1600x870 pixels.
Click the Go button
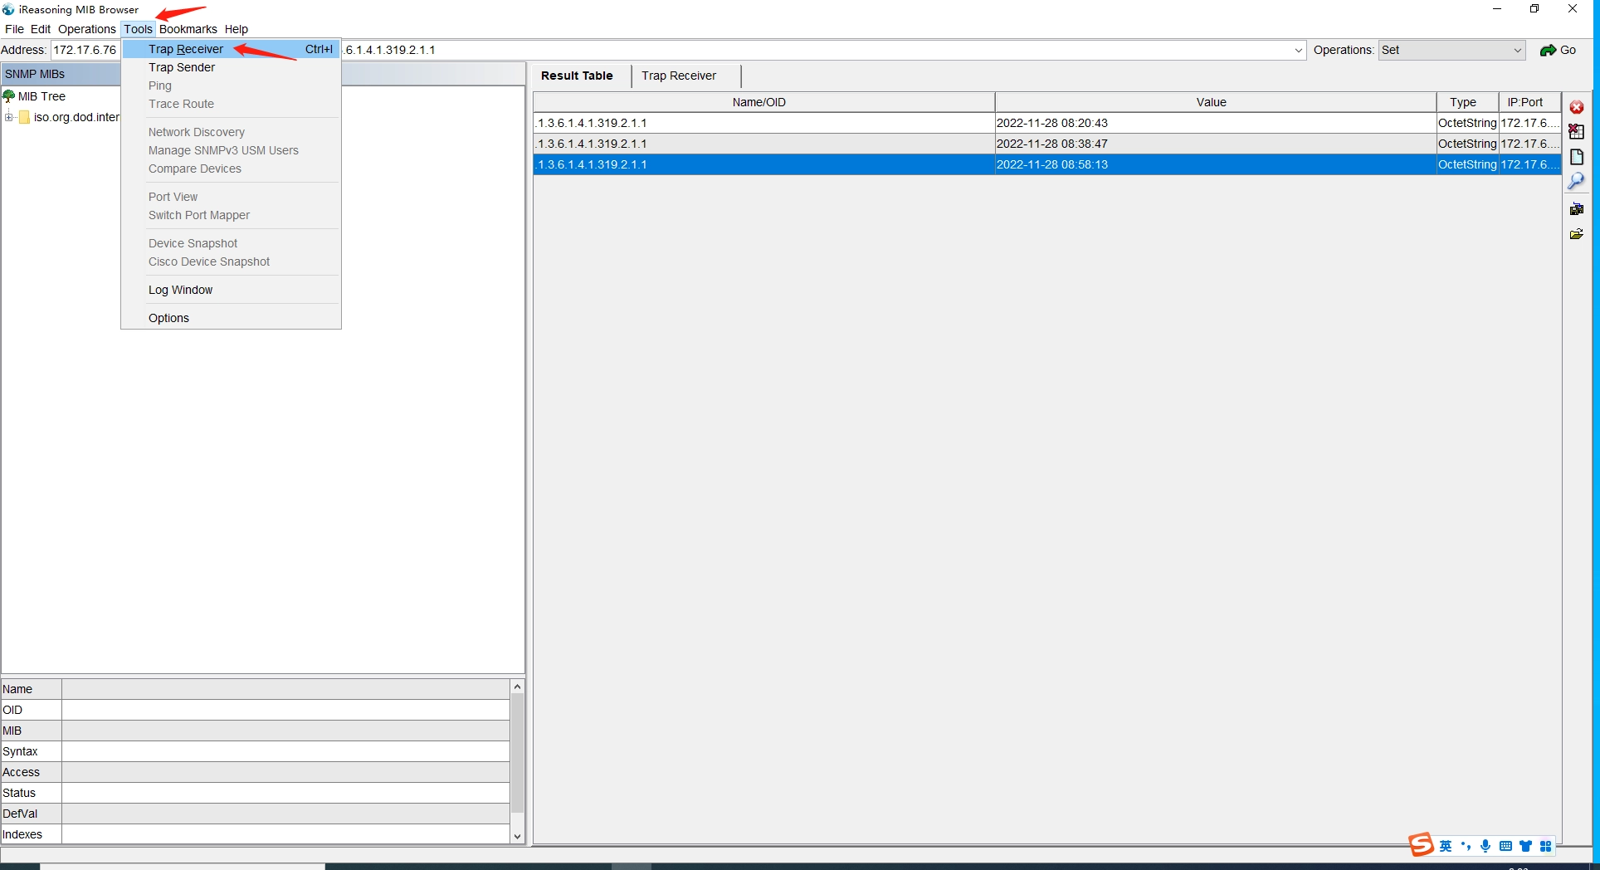[1558, 50]
